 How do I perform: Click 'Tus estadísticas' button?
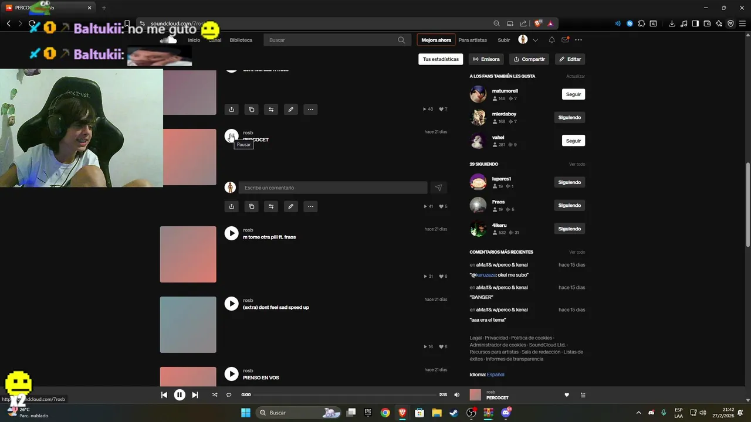click(441, 59)
